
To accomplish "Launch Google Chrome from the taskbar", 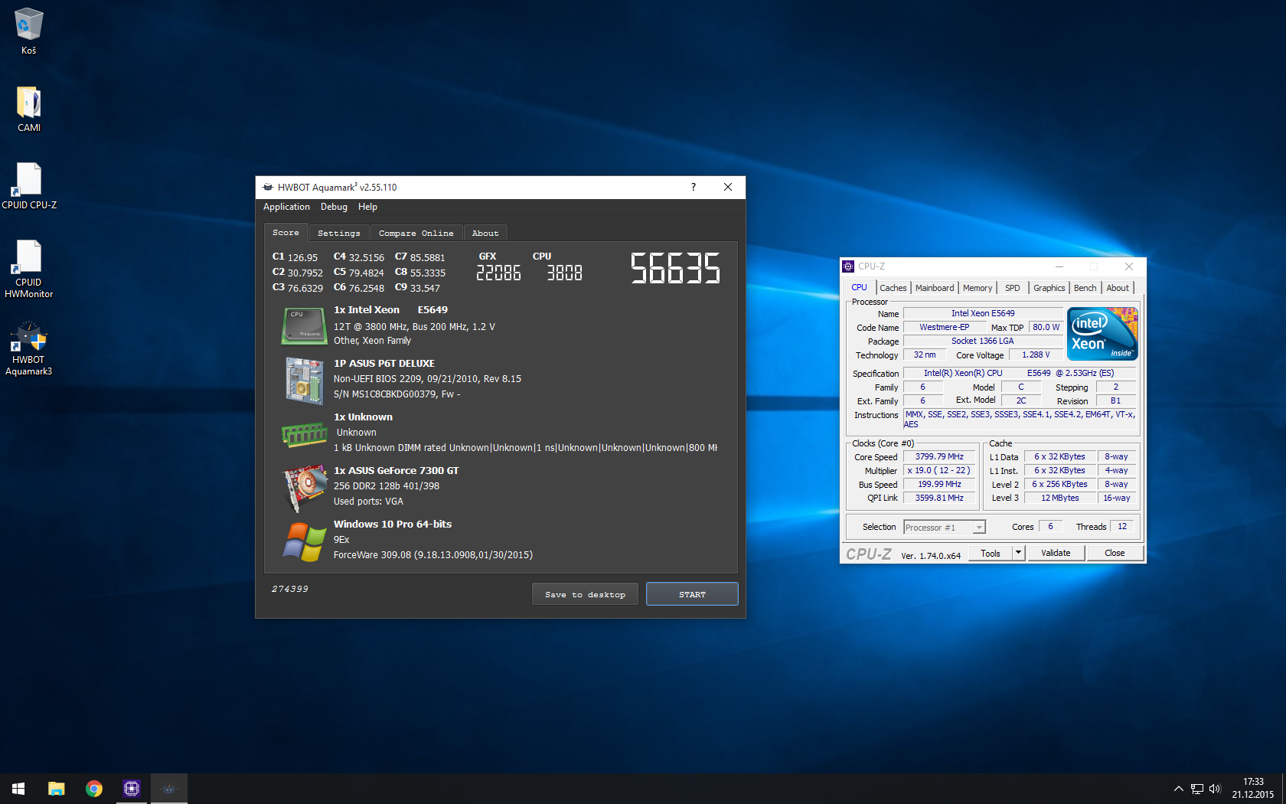I will coord(94,789).
